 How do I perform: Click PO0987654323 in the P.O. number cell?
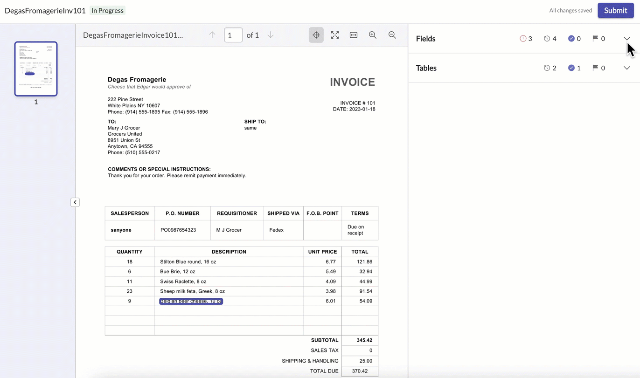point(178,230)
